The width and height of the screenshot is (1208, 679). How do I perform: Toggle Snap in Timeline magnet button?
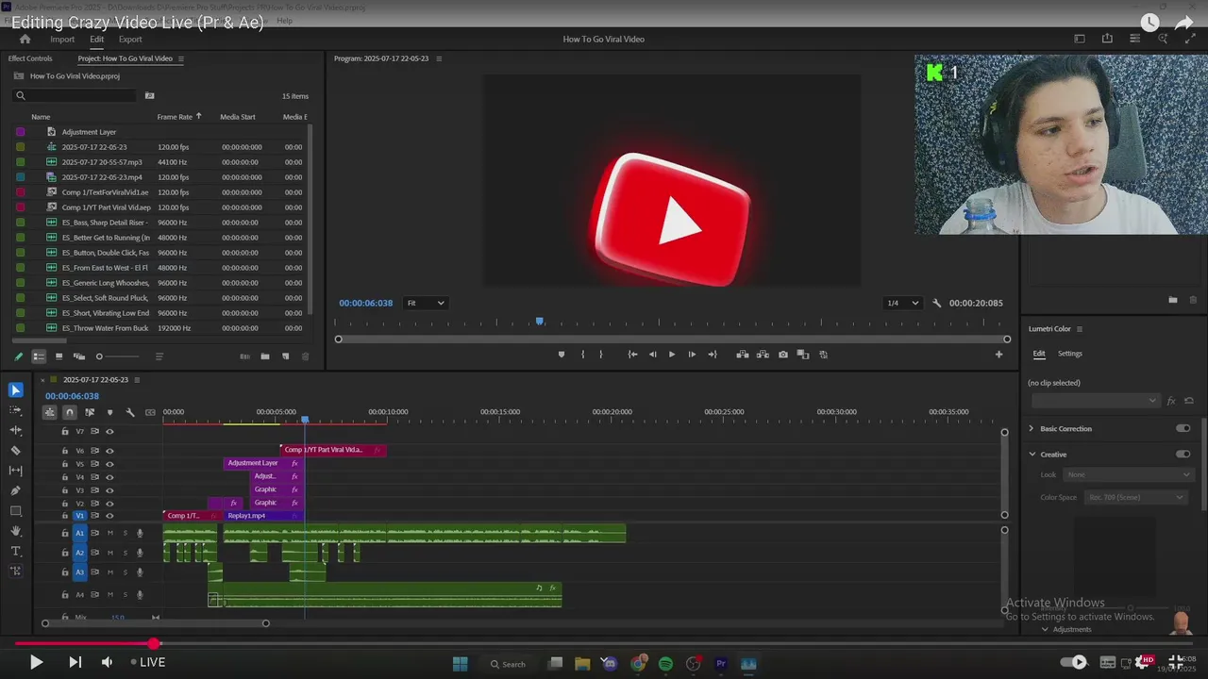(x=70, y=412)
